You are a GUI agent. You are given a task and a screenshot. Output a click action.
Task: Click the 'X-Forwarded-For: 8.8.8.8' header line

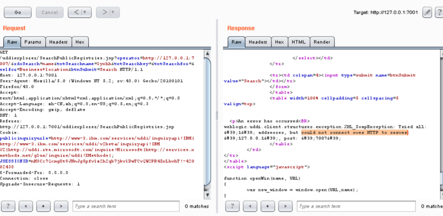point(34,172)
